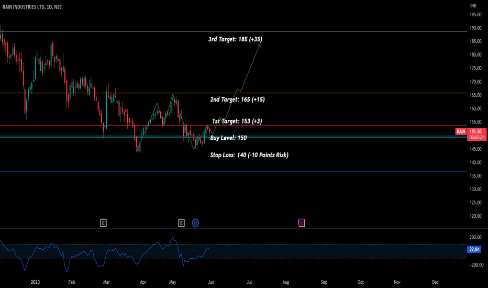Select the '2nd Target: 165 (+15)' annotation
Screen dimensions: 488x288
point(238,99)
